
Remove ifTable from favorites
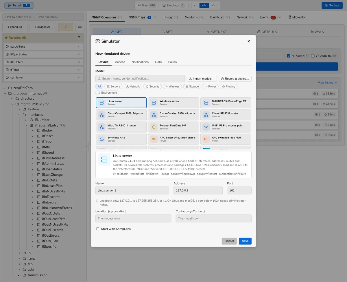coord(79,70)
